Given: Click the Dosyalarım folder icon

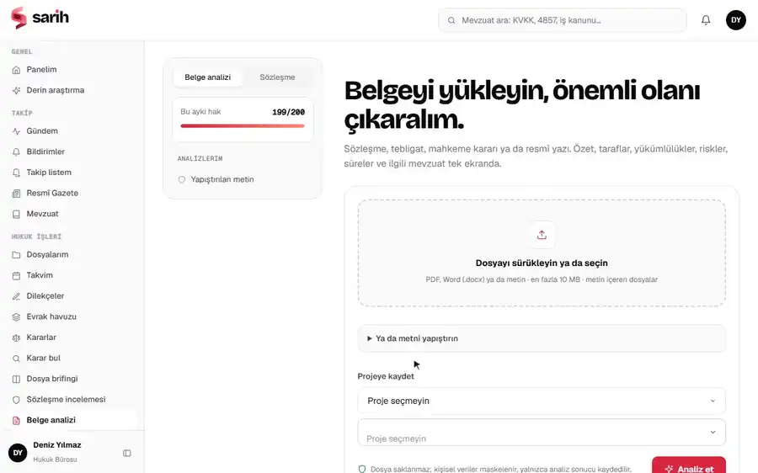Looking at the screenshot, I should pyautogui.click(x=16, y=255).
